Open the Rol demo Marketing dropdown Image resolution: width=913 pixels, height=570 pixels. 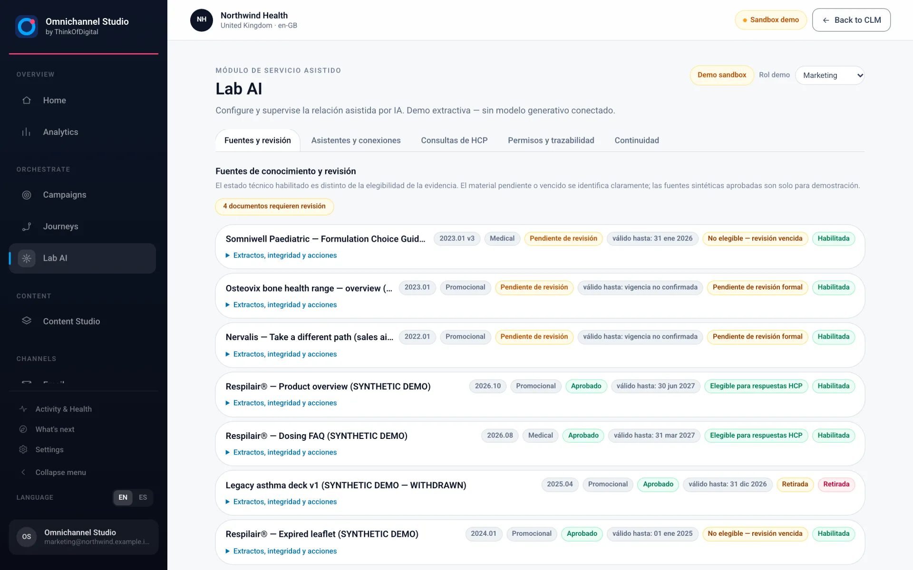point(830,75)
